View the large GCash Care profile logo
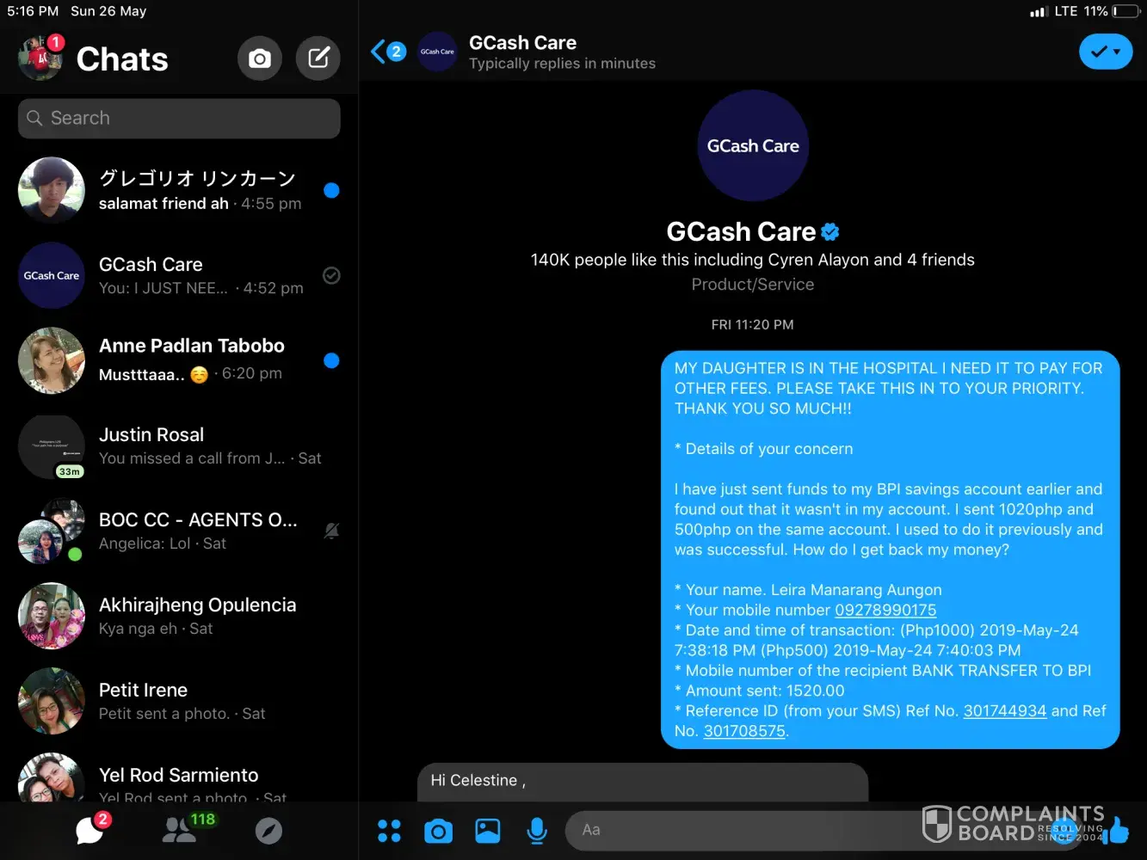This screenshot has width=1147, height=860. (x=753, y=145)
